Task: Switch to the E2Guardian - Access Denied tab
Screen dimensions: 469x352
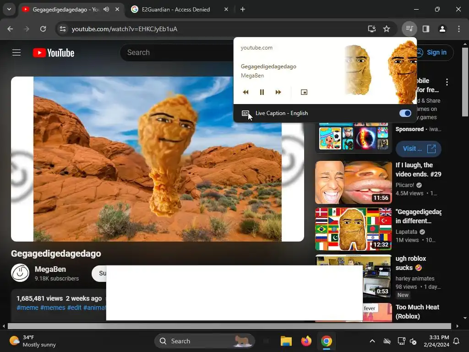Action: 180,9
